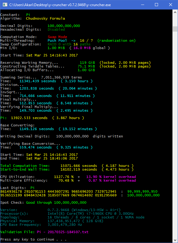Click the empty scrollbar track below the thumb
The width and height of the screenshot is (178, 243).
[175, 133]
